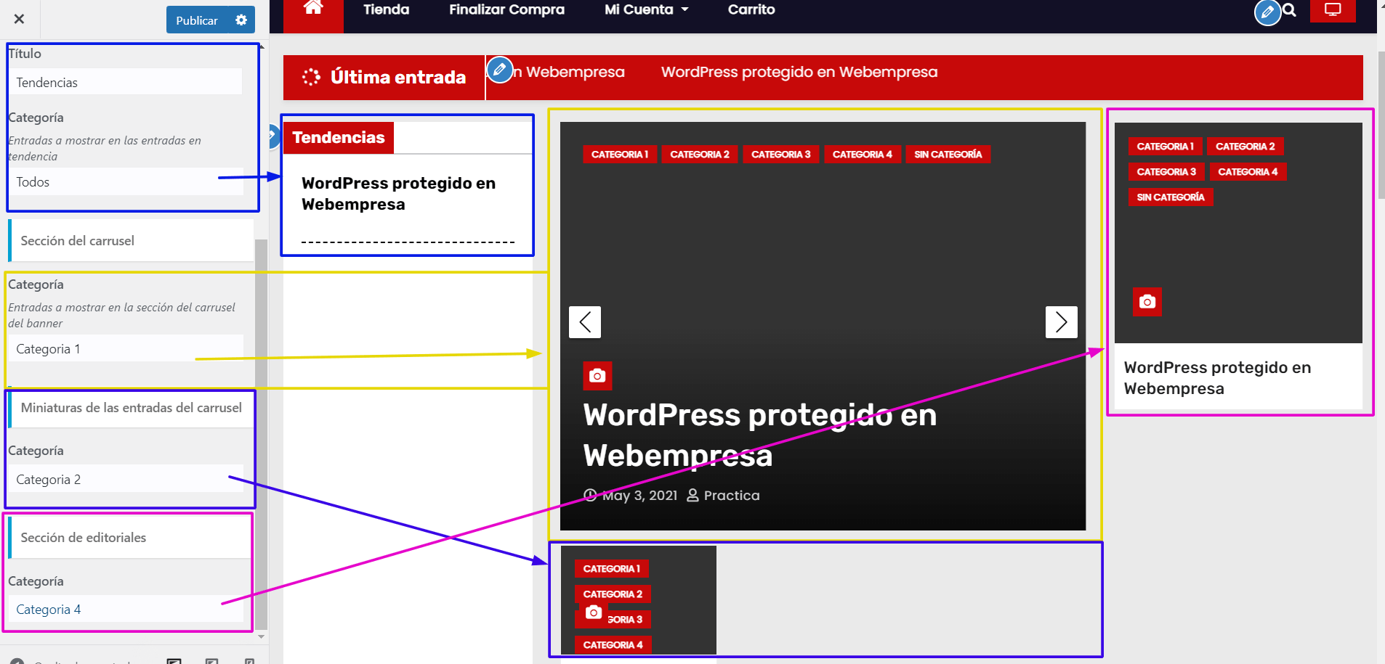The height and width of the screenshot is (664, 1385).
Task: Expand the Mi Cuenta menu dropdown
Action: point(646,9)
